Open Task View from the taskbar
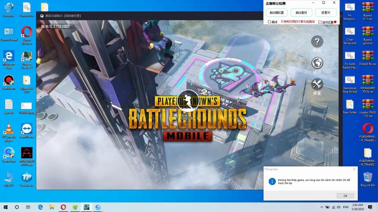 click(x=28, y=207)
